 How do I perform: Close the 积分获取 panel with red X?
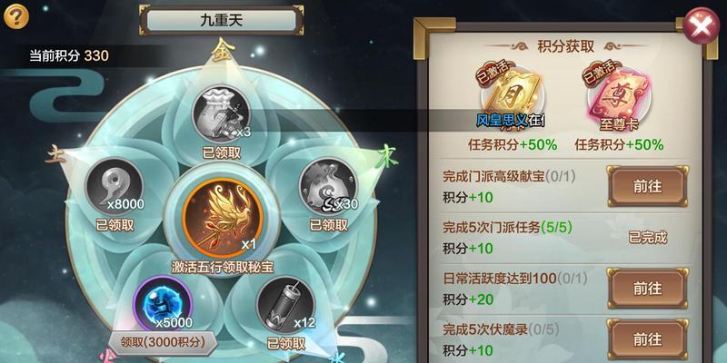click(701, 26)
